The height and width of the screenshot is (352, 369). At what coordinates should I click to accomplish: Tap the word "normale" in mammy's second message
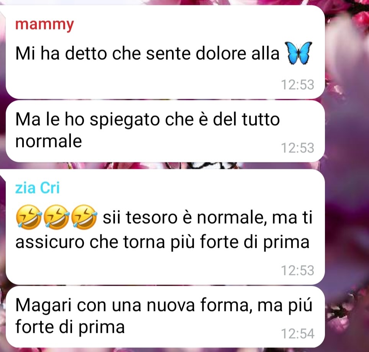(x=49, y=141)
